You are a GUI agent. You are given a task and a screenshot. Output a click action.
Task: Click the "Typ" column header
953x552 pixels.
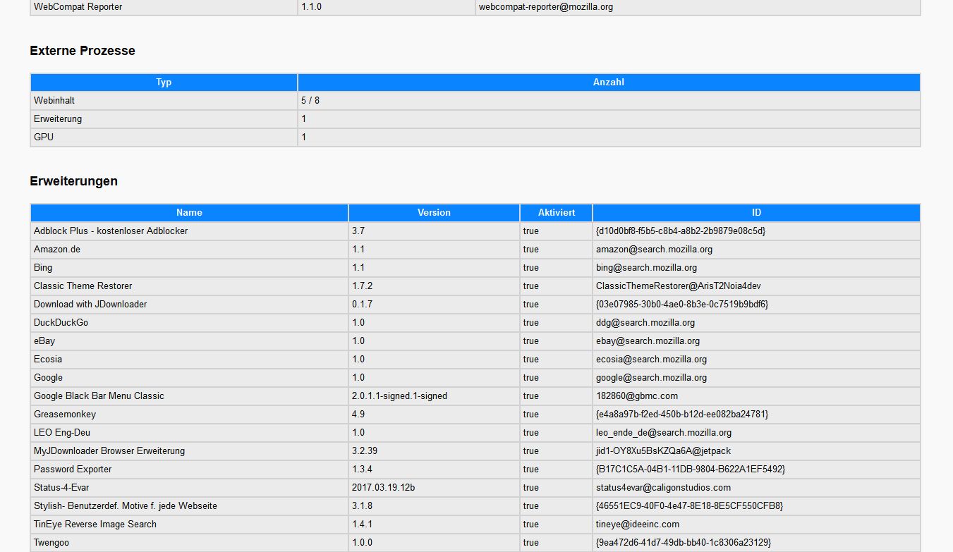164,82
